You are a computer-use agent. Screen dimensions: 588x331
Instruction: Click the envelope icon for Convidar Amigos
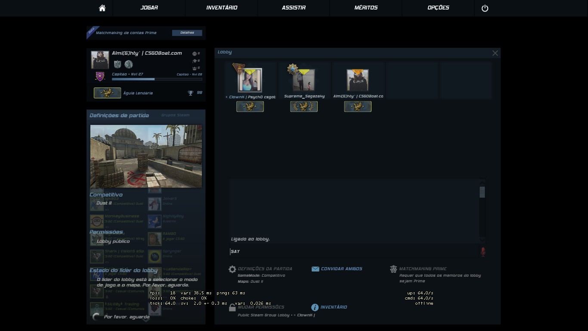(x=315, y=269)
